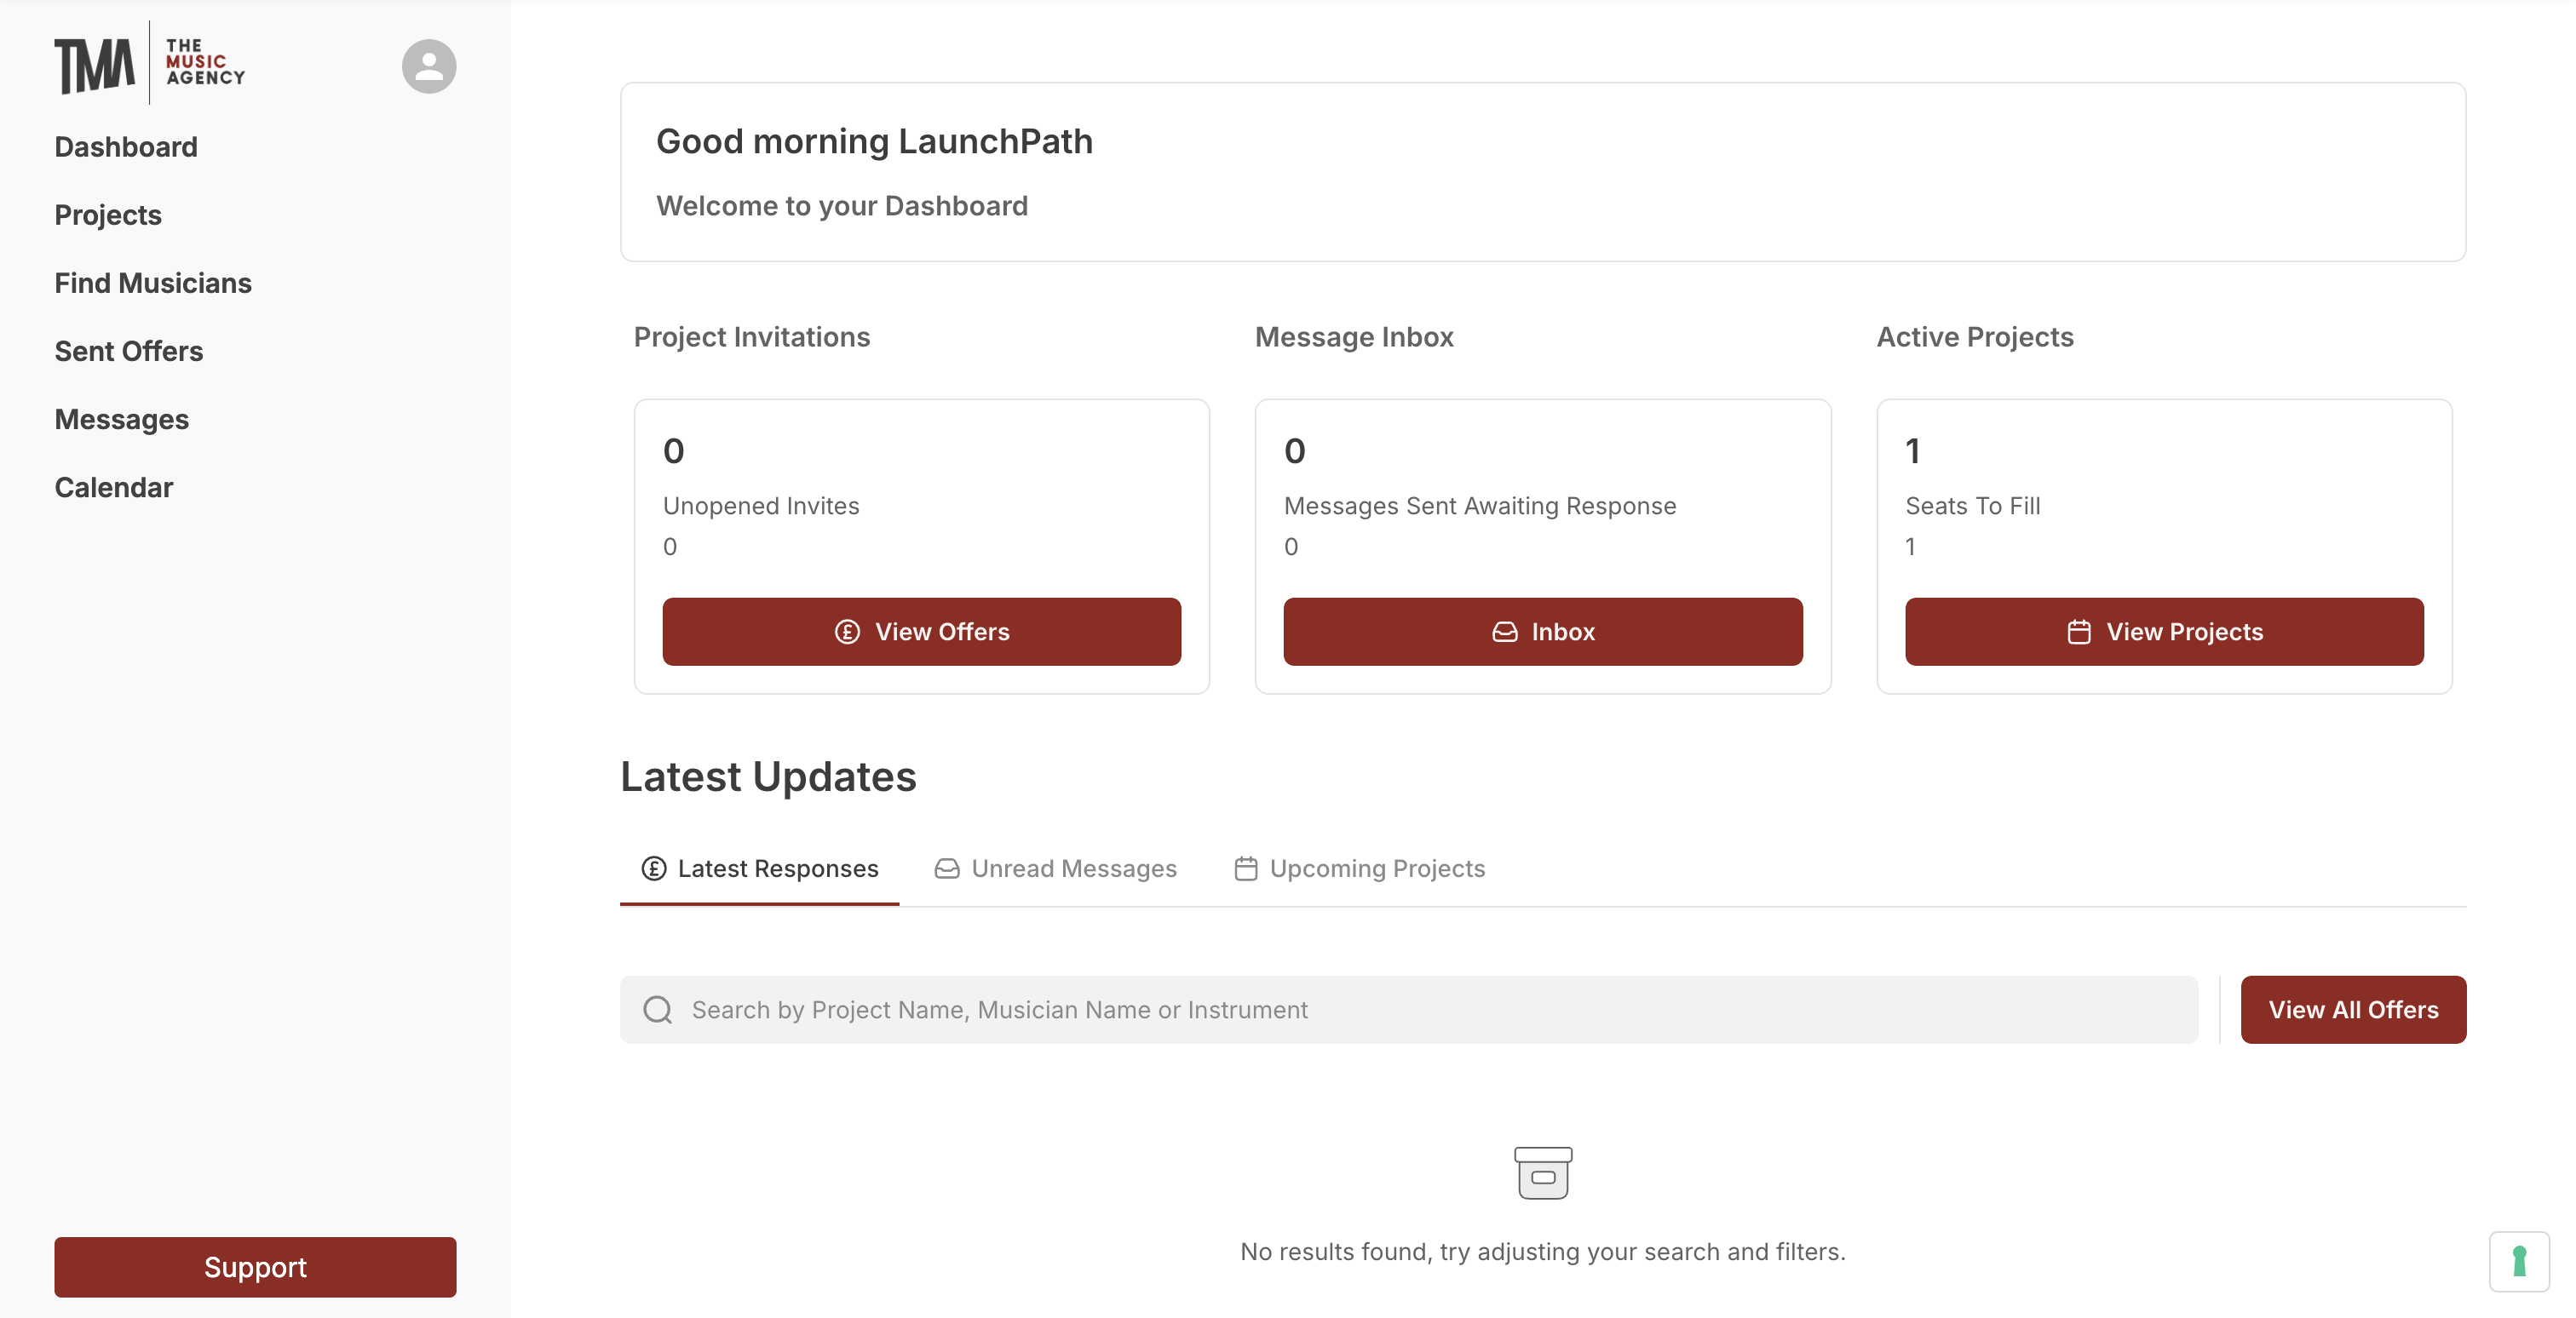Click the magnifier icon in the search bar
The width and height of the screenshot is (2576, 1318).
tap(657, 1009)
